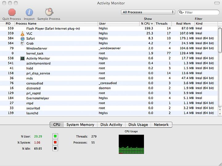Click the Processes total 55 value
This screenshot has width=222, height=166.
tap(93, 143)
